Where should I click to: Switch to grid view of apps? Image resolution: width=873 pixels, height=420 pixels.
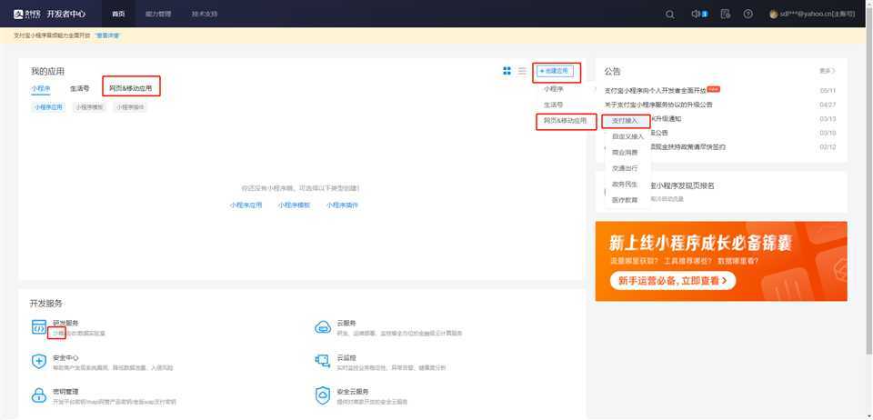507,71
